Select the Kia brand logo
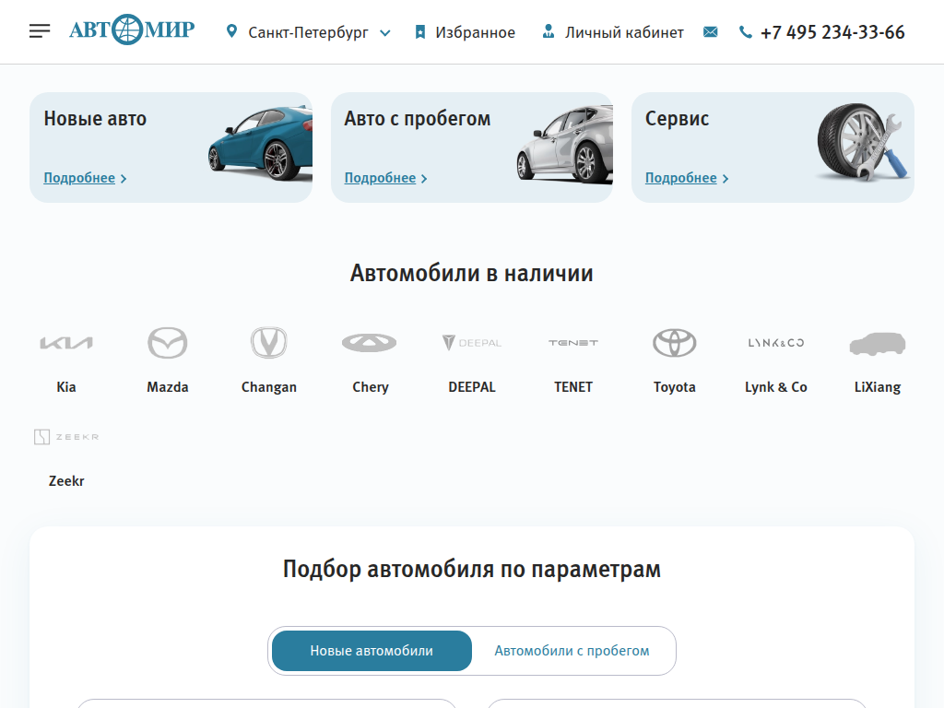The width and height of the screenshot is (944, 708). coord(65,341)
